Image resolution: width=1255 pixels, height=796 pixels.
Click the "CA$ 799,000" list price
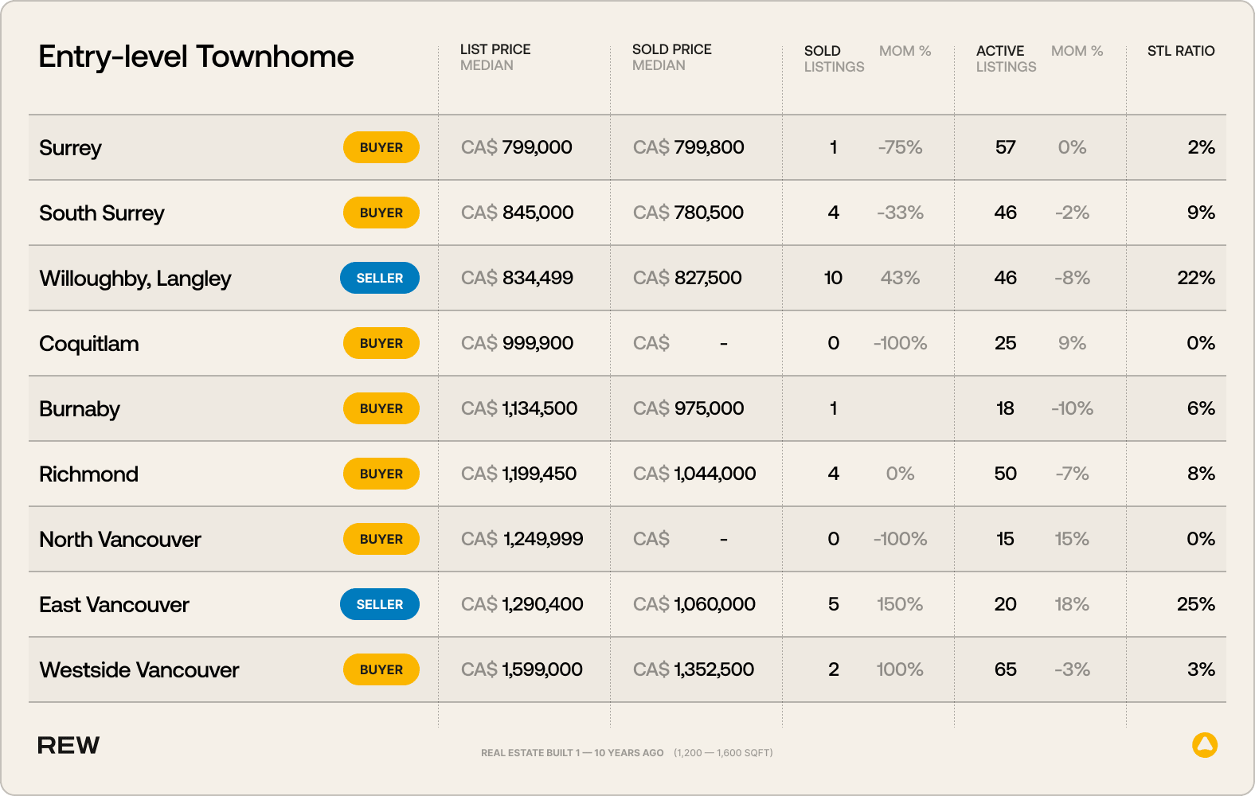coord(517,147)
